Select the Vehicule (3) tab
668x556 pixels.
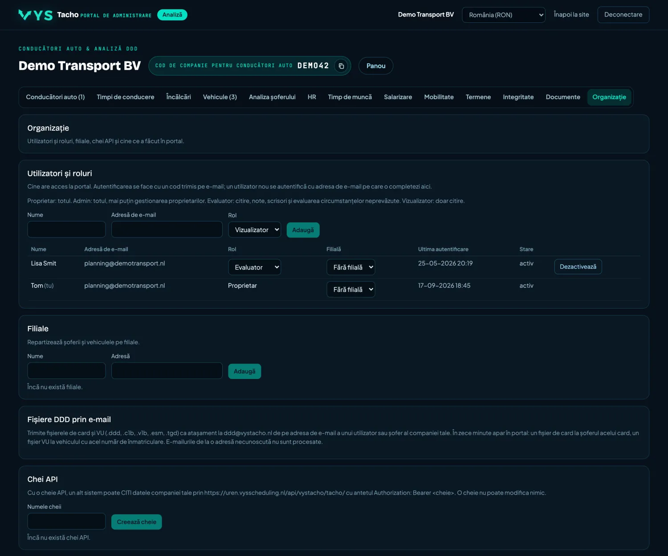click(x=220, y=97)
